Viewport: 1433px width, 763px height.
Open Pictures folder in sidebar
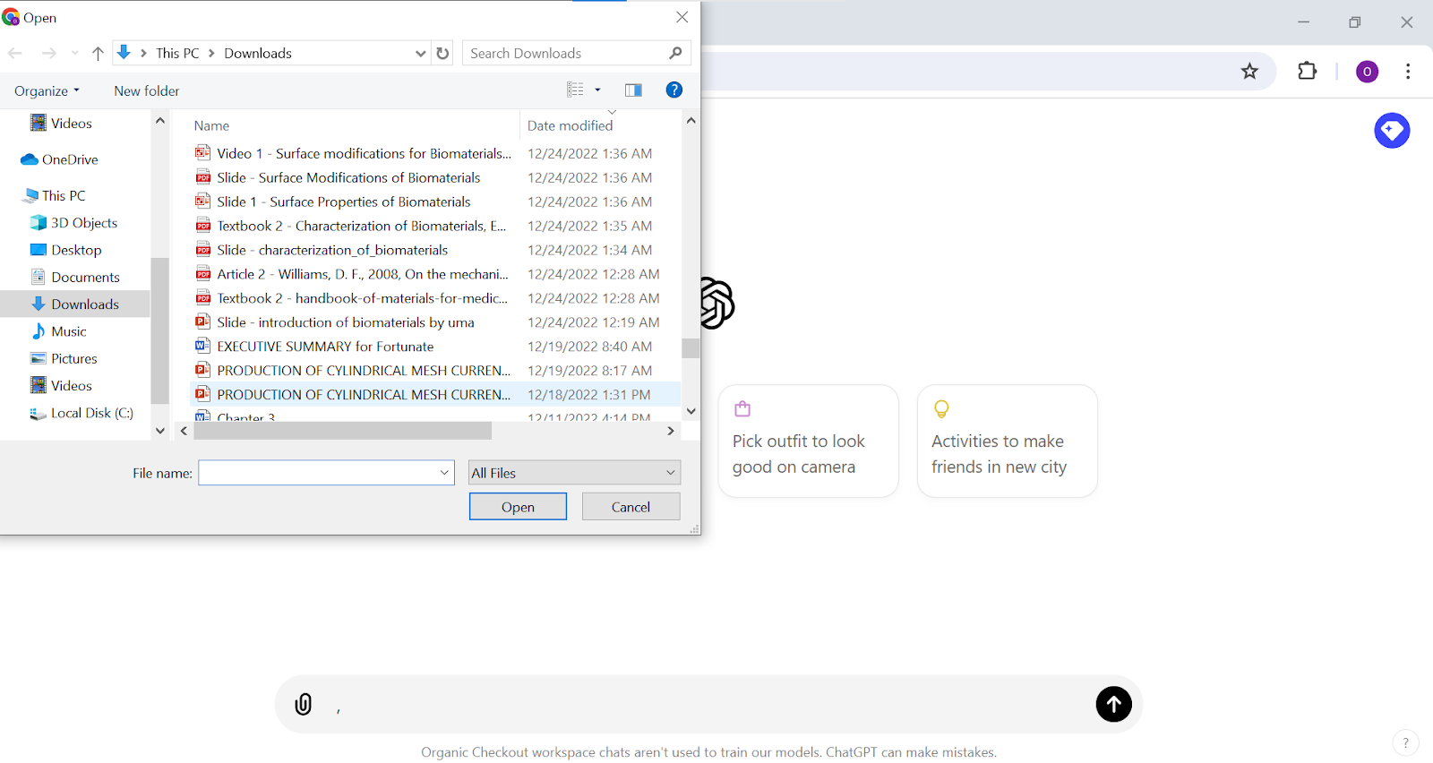[x=64, y=358]
